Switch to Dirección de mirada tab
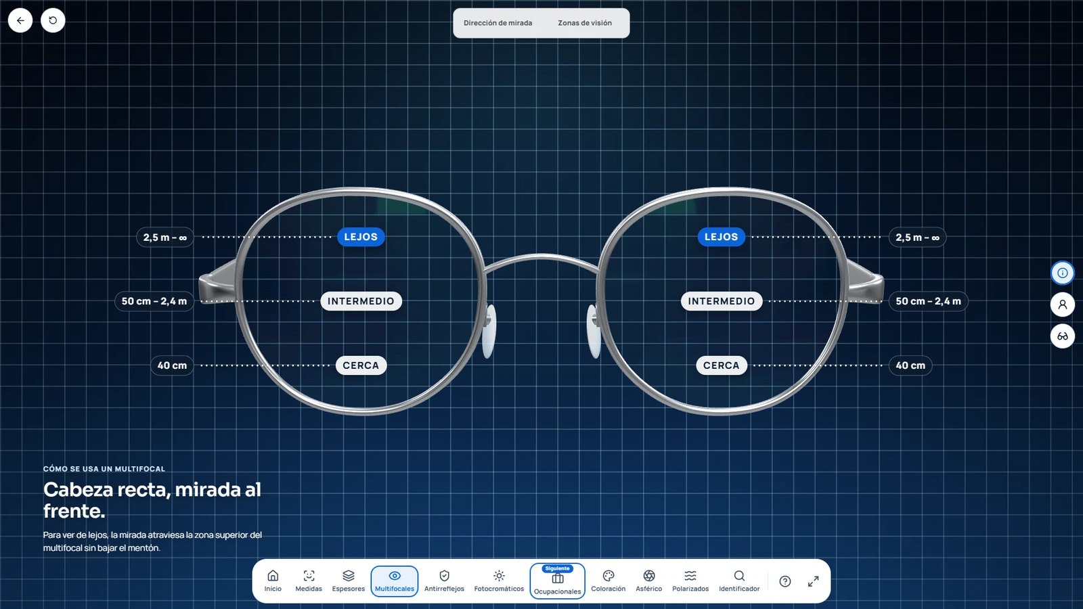Image resolution: width=1083 pixels, height=609 pixels. coord(498,23)
